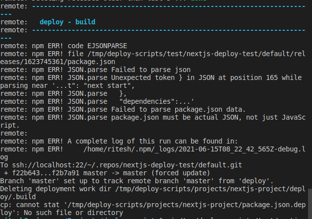Click 'Unexpected token } in JSON at position 165' text
The width and height of the screenshot is (312, 219).
click(x=194, y=77)
